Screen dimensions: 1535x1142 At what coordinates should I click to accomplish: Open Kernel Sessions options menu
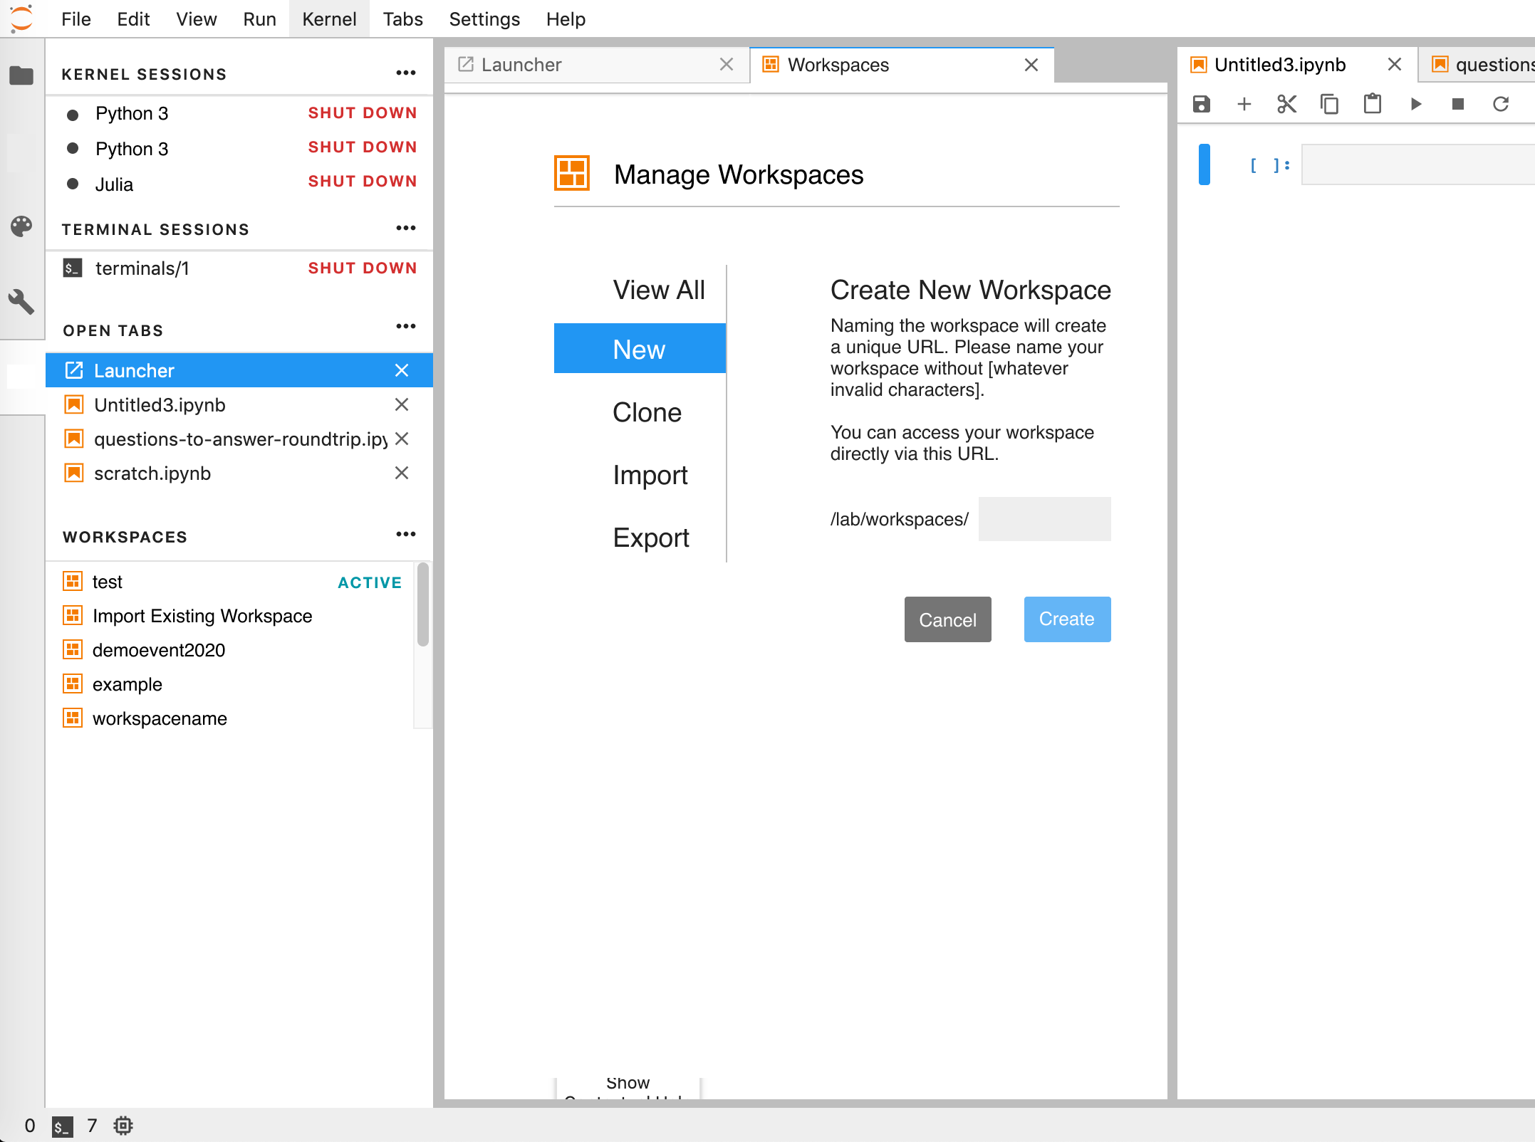[x=405, y=72]
